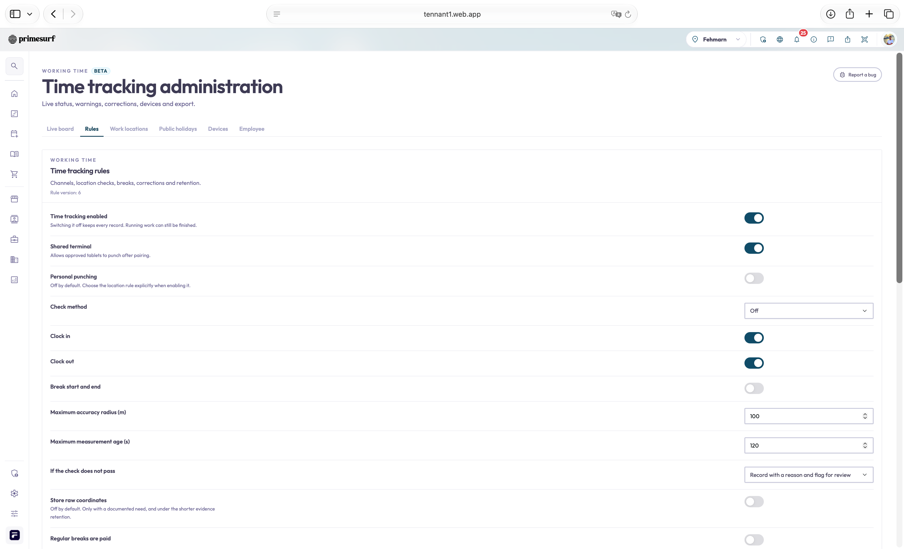Open the notifications bell with 25 badge
The image size is (904, 549).
point(797,39)
